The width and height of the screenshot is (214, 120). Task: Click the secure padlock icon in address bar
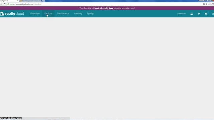[8, 4]
